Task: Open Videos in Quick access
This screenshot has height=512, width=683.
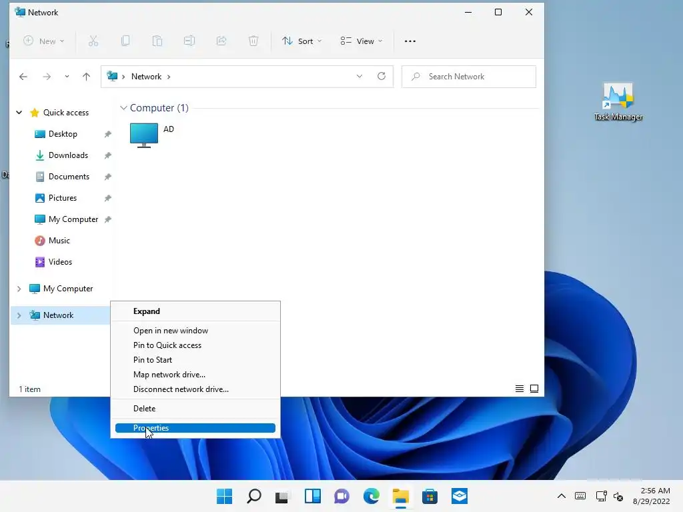Action: (60, 261)
